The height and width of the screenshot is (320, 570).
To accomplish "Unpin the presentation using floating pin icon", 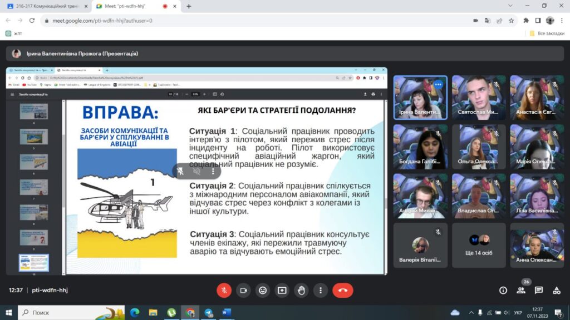I will [x=180, y=171].
